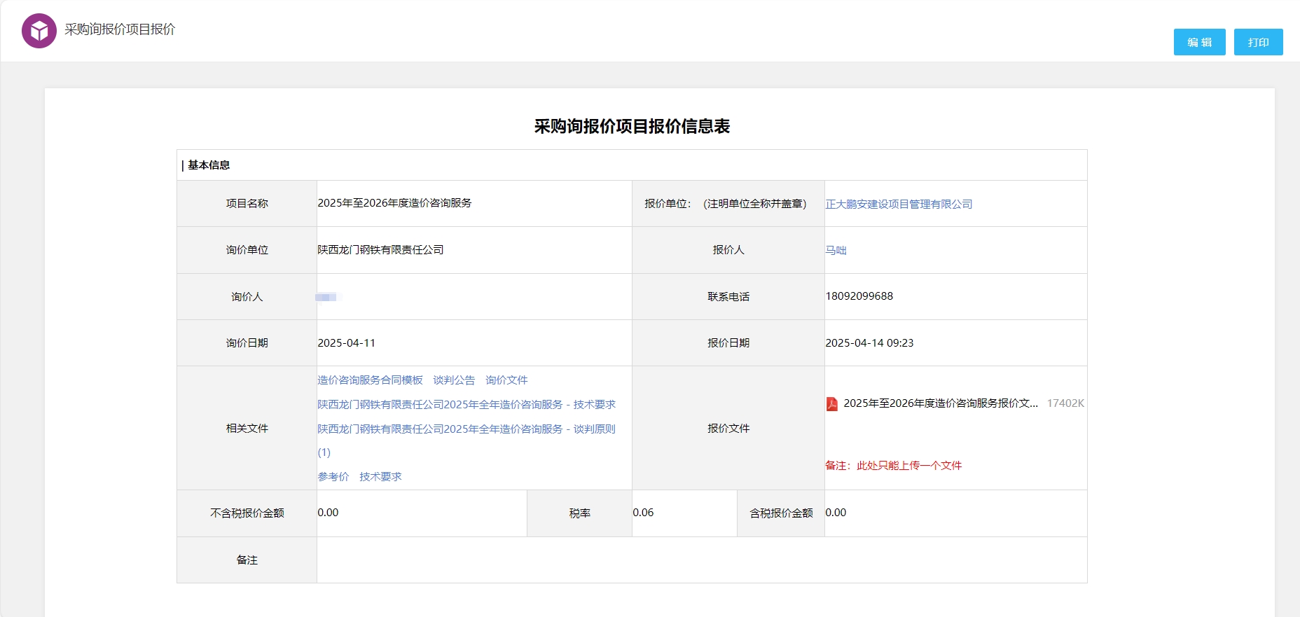Click the 不含税报价金额 value field

(x=420, y=513)
